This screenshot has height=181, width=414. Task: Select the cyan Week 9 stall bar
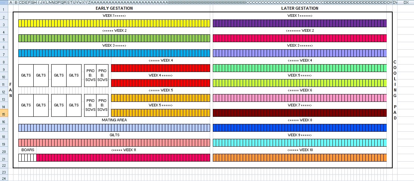(300, 143)
